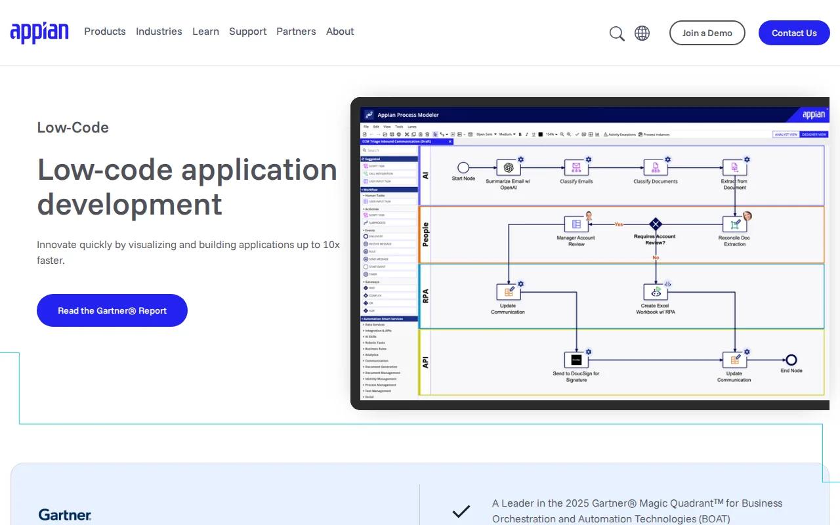Viewport: 840px width, 525px height.
Task: Expand the Document Management group
Action: point(381,373)
